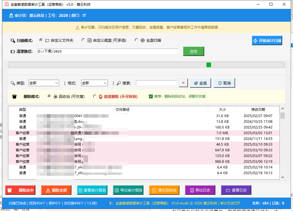Viewport: 293px width, 211px height.
Task: Select the 7.0 MB 客户经营 row
Action: [x=144, y=133]
